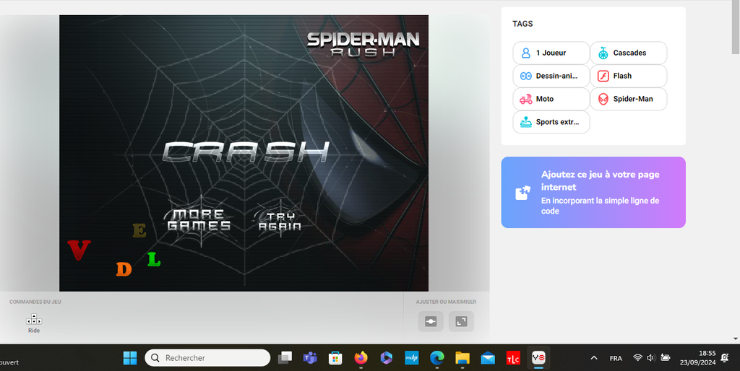Click the Try Again button in game
Image resolution: width=740 pixels, height=371 pixels.
point(280,221)
